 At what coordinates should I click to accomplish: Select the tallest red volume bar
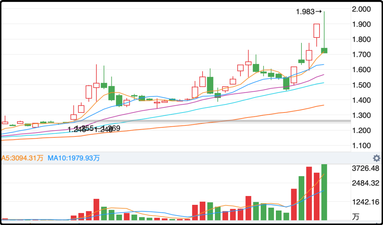309,193
